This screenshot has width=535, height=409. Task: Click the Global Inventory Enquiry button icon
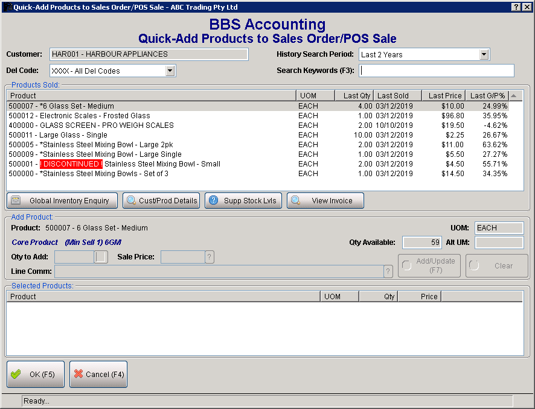[x=16, y=201]
